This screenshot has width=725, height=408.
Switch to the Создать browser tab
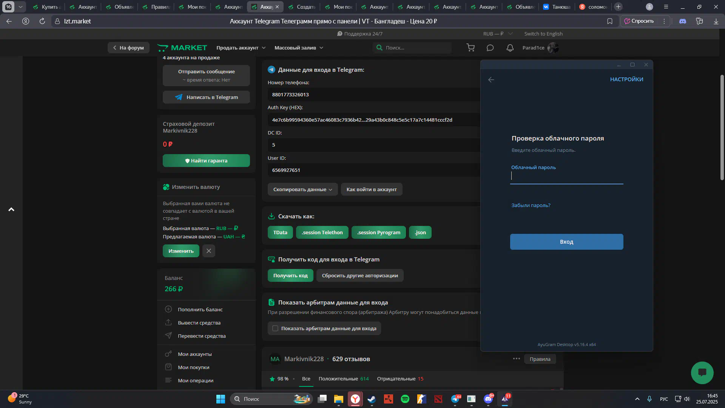tap(302, 7)
